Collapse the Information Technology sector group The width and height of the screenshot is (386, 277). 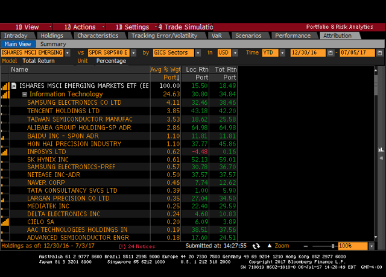(24, 95)
